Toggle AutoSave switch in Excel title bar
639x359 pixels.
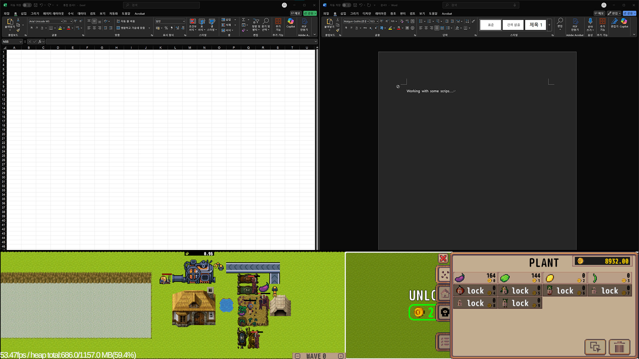coord(27,5)
